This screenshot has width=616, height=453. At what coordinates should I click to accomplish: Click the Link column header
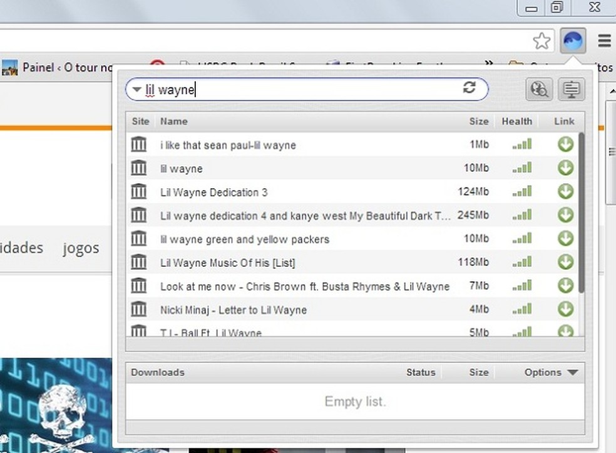(564, 122)
